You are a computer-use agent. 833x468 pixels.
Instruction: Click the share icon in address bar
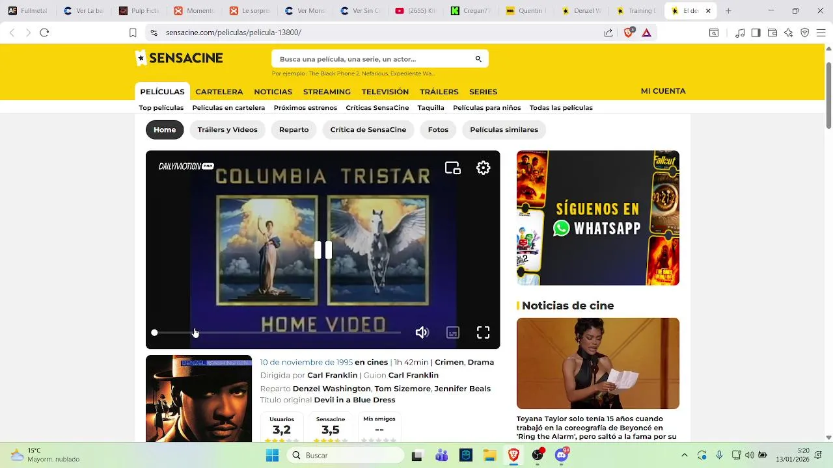point(608,32)
